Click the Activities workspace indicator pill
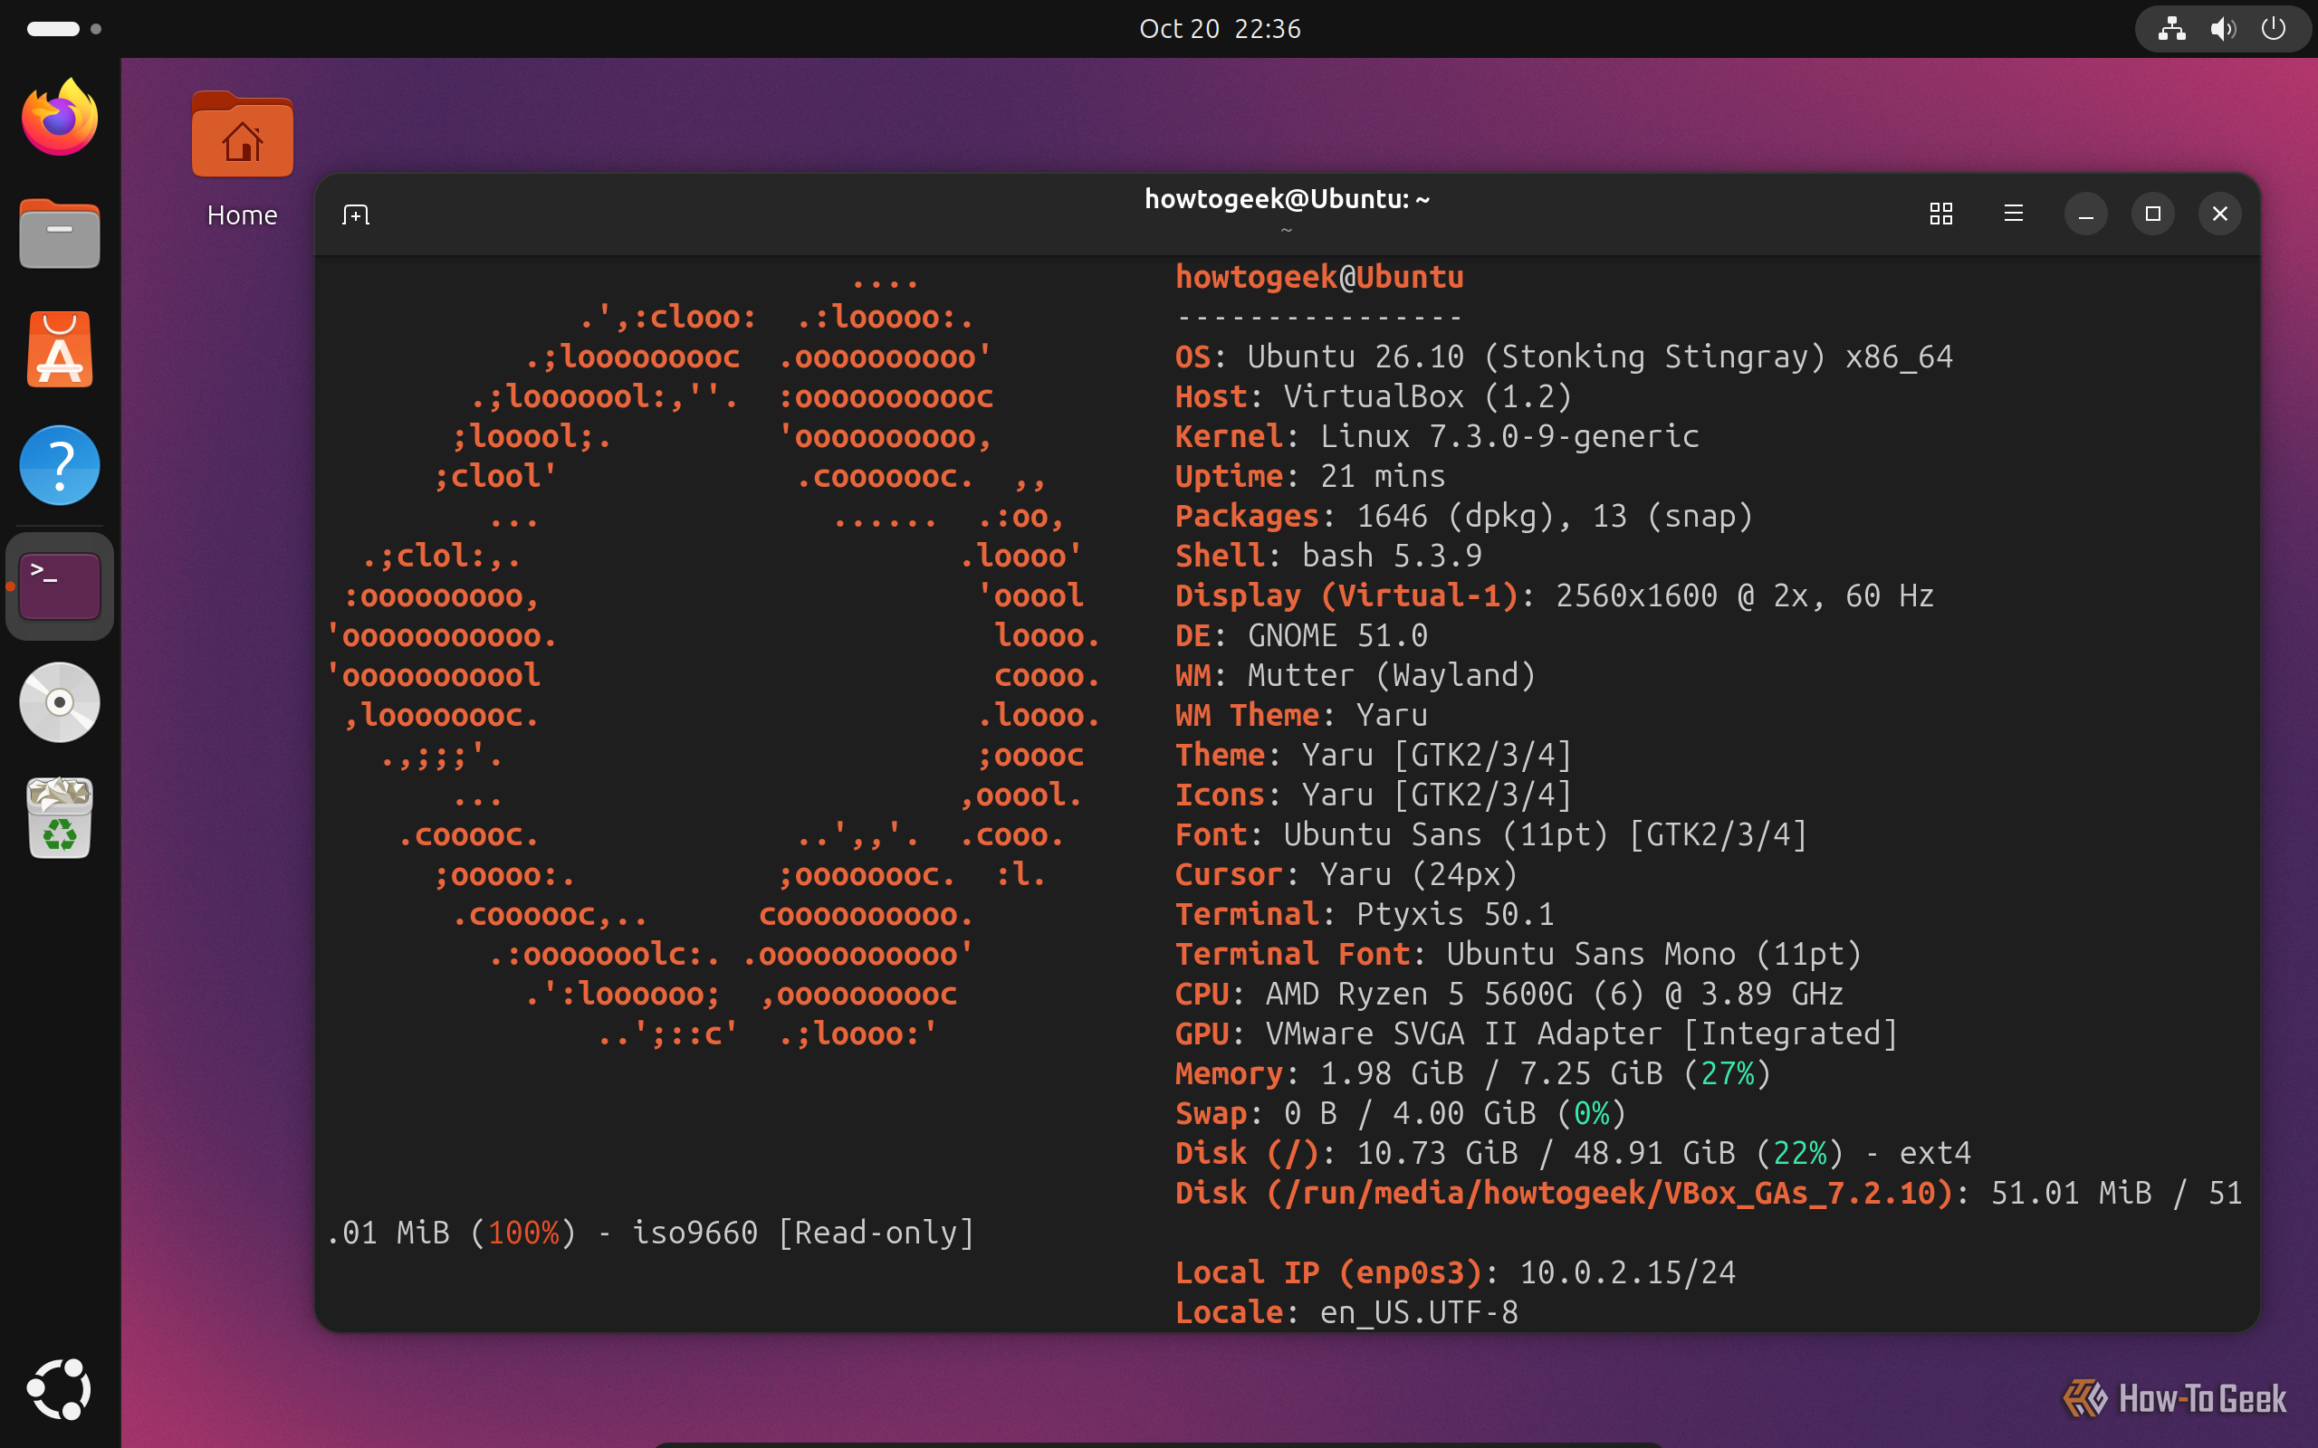The width and height of the screenshot is (2318, 1448). [63, 29]
